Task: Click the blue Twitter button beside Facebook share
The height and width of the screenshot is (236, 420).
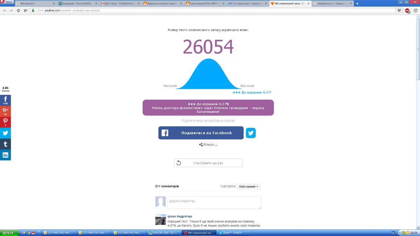Action: [251, 133]
